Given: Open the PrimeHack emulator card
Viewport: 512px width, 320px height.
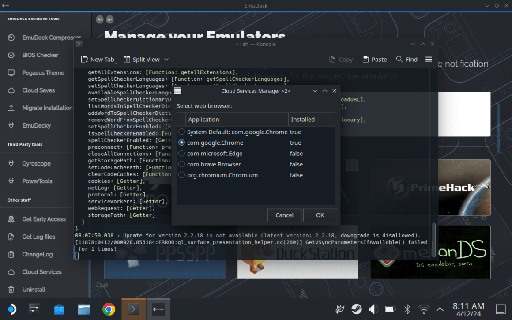Looking at the screenshot, I should coord(430,188).
